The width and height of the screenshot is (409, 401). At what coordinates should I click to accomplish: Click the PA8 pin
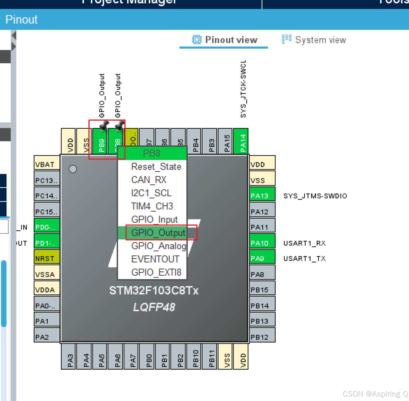click(x=262, y=272)
